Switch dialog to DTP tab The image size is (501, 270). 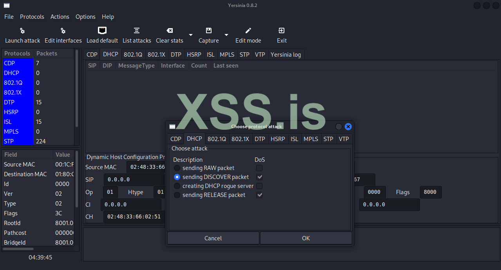coord(260,139)
